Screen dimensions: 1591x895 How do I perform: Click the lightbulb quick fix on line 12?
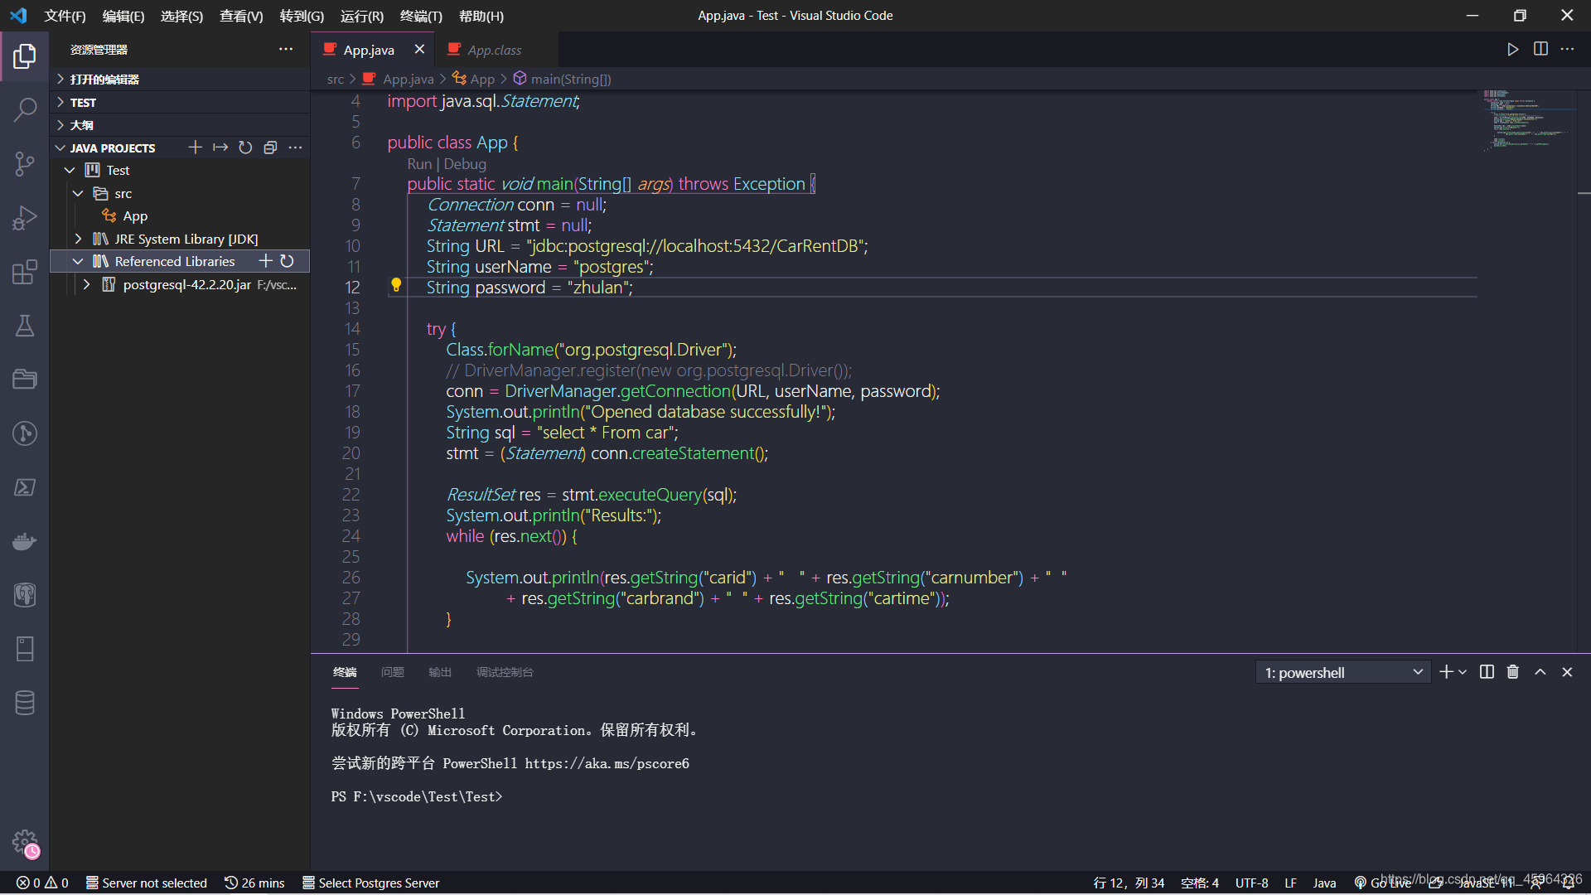[x=396, y=285]
